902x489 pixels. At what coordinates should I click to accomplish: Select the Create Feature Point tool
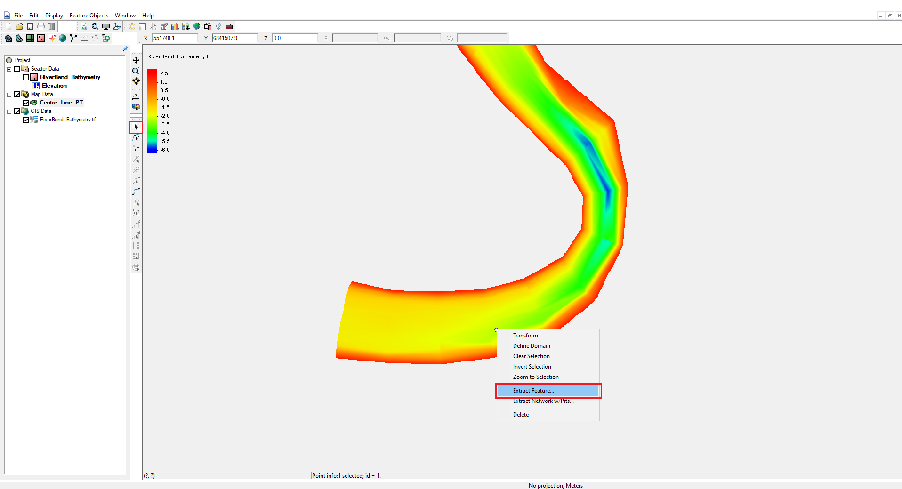coord(136,148)
